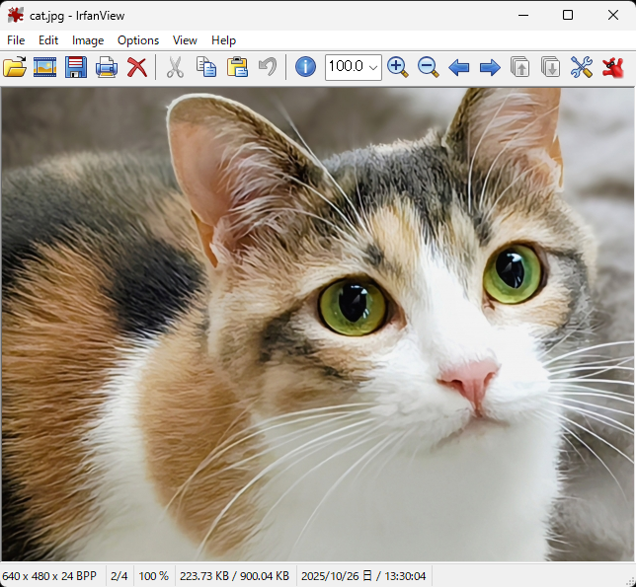Open the settings wrench tools icon
This screenshot has height=587, width=636.
tap(582, 67)
